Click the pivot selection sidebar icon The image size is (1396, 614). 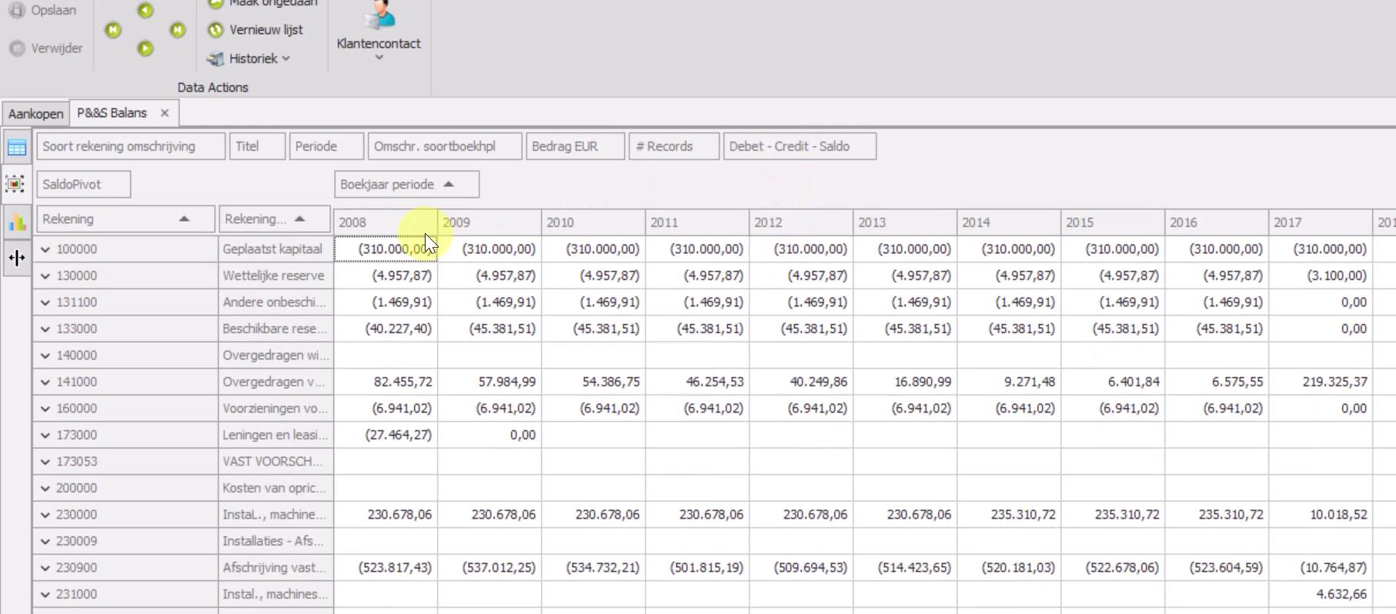coord(15,184)
